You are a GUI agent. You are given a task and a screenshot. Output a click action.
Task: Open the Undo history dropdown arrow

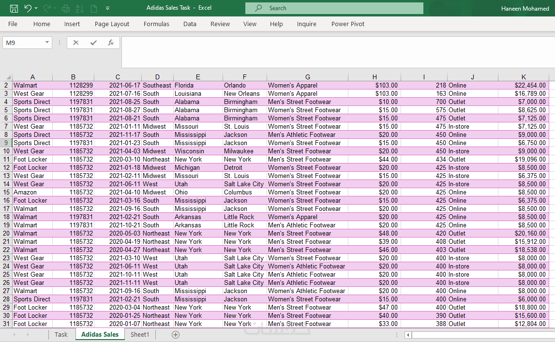(x=36, y=8)
